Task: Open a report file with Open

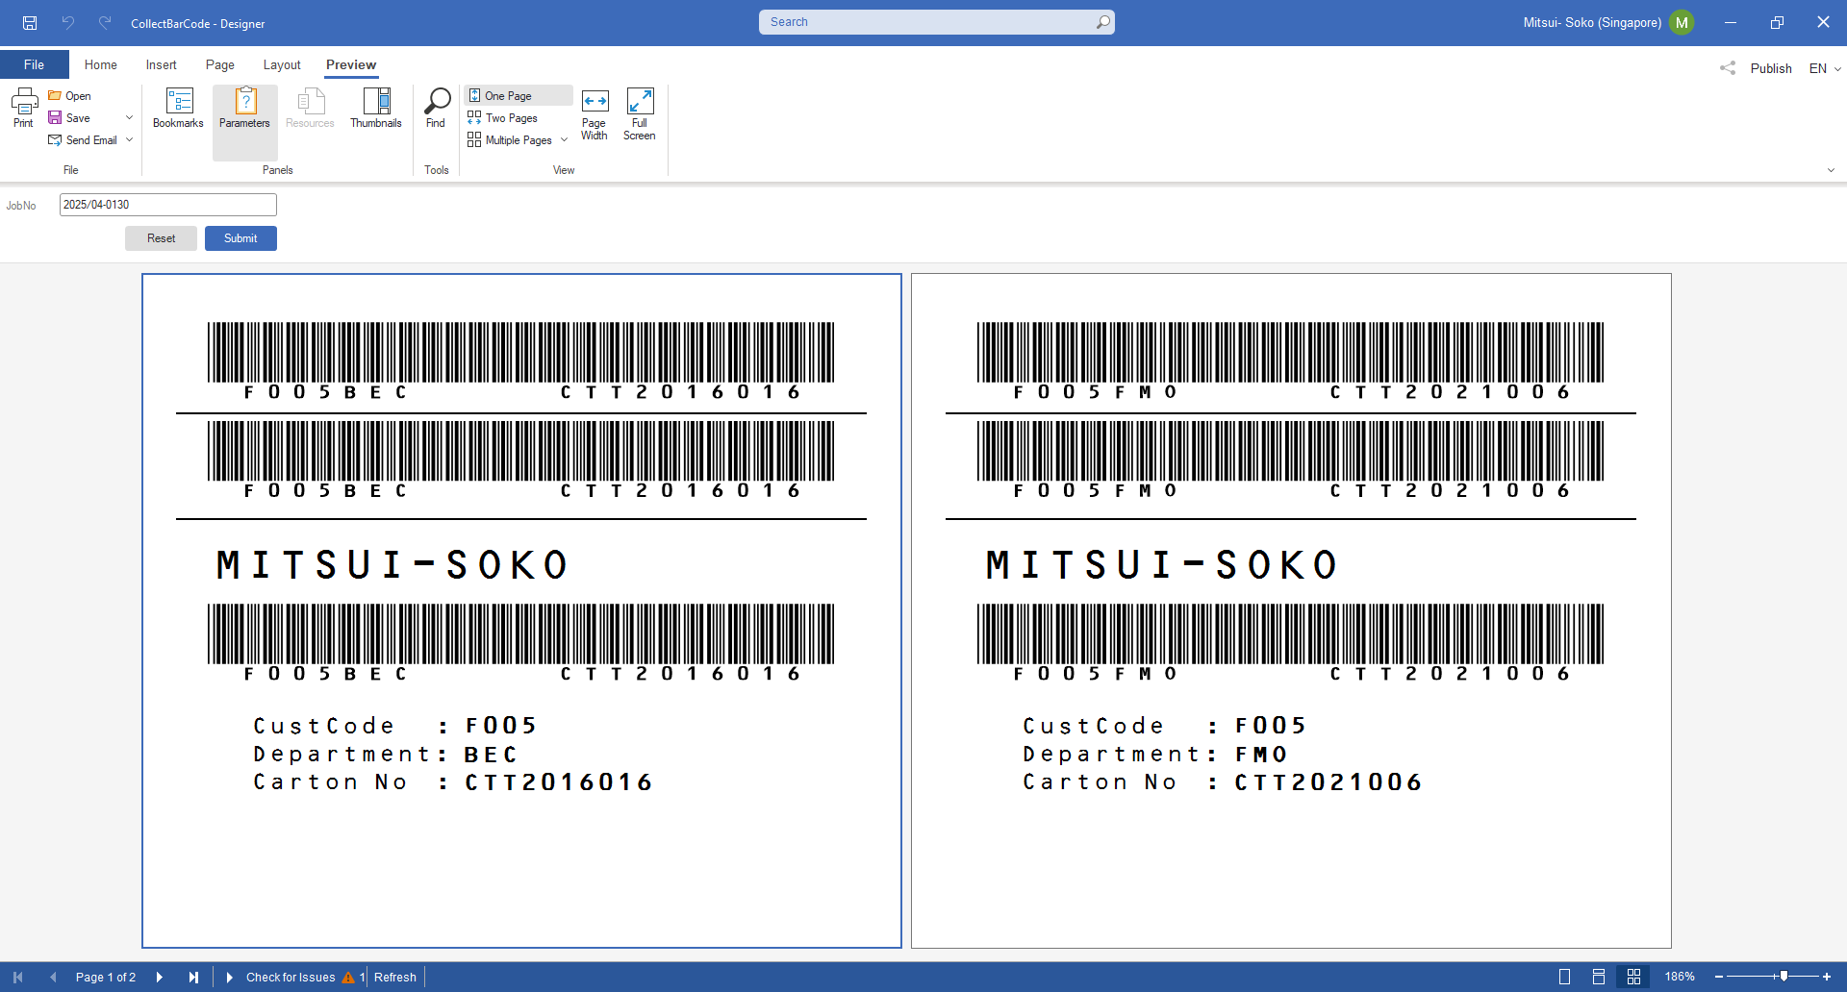Action: click(x=69, y=96)
